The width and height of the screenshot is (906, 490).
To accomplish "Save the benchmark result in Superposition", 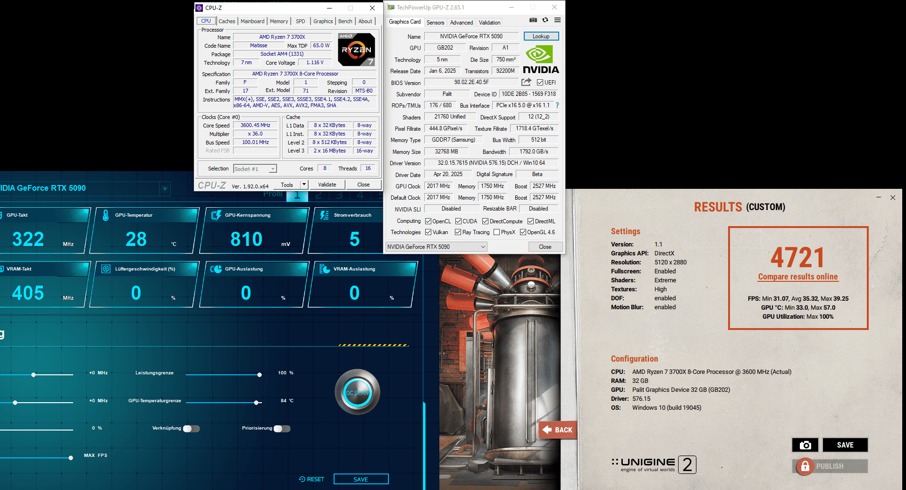I will tap(845, 445).
